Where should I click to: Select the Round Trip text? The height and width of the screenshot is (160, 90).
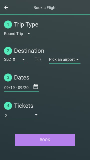pyautogui.click(x=13, y=34)
